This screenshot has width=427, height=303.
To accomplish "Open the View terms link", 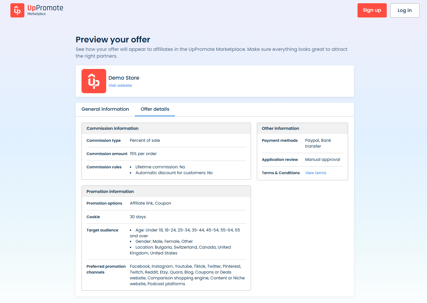I will 316,173.
